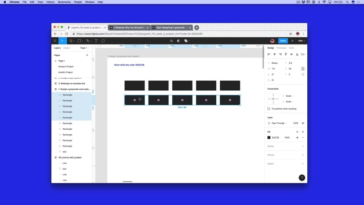Enable Fix position when scrolling checkbox
Image resolution: width=364 pixels, height=205 pixels.
point(269,109)
